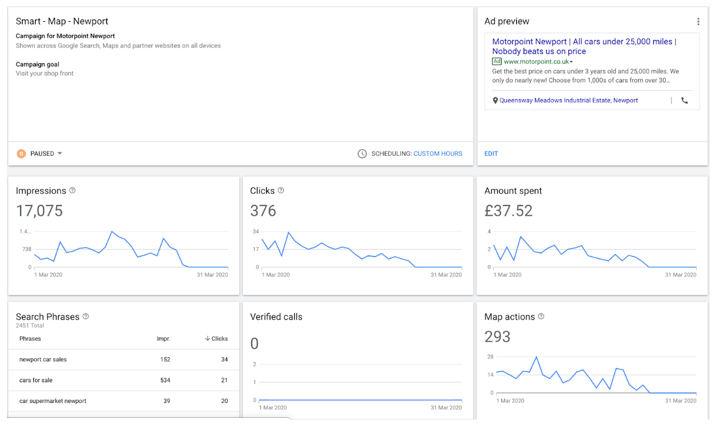The image size is (719, 427).
Task: Click the '2451 Total' search phrases count
Action: pos(30,325)
